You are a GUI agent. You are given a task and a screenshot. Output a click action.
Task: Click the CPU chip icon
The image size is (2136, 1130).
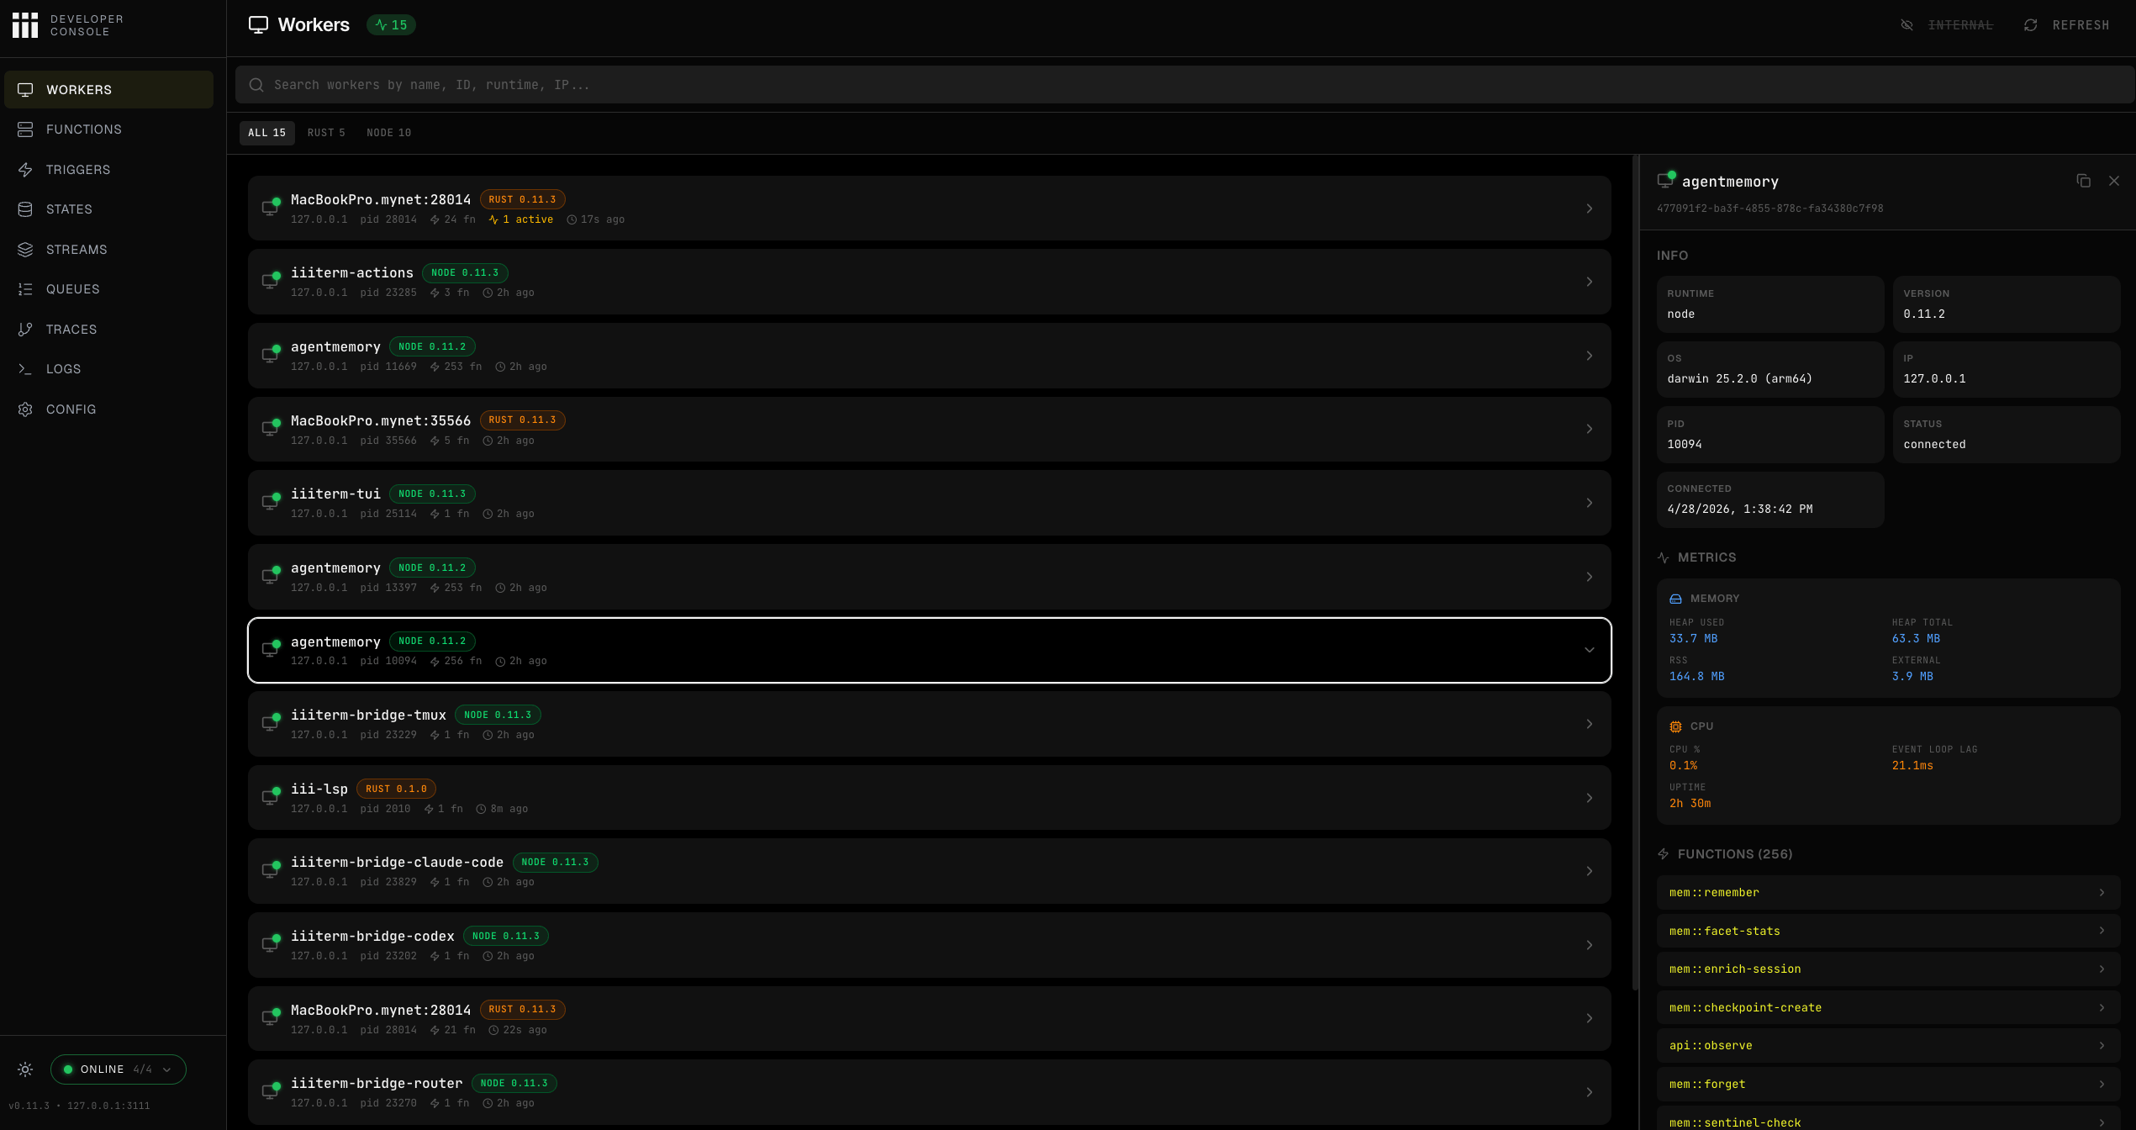(1675, 727)
